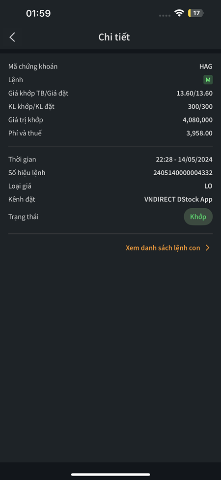Screen dimensions: 221x480
Task: Tap the Chi tiết page title
Action: (114, 37)
